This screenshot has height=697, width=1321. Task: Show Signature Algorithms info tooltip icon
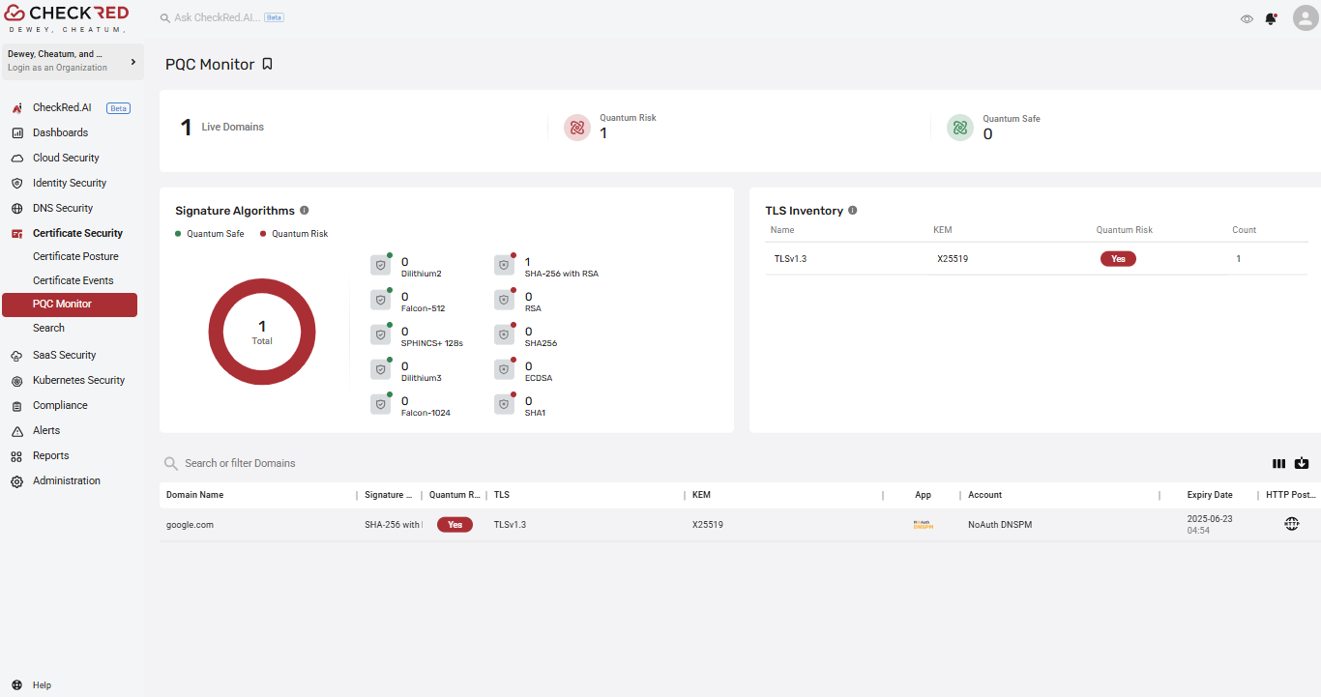(x=305, y=210)
